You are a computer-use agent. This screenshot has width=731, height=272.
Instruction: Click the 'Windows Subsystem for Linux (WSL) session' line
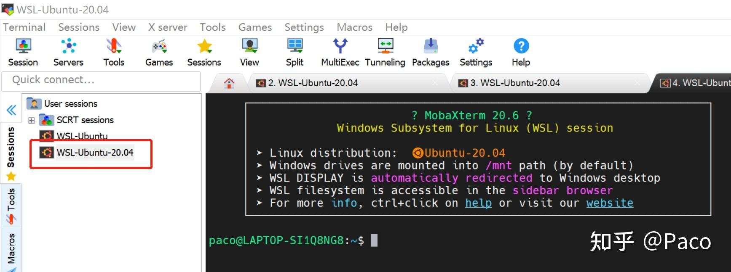[x=475, y=128]
